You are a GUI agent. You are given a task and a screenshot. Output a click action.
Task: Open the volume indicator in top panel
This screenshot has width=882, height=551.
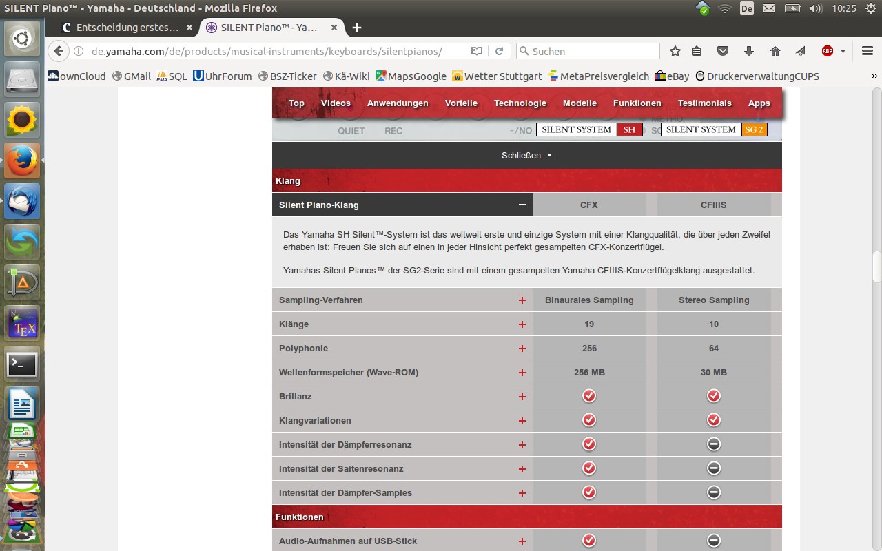pos(815,8)
